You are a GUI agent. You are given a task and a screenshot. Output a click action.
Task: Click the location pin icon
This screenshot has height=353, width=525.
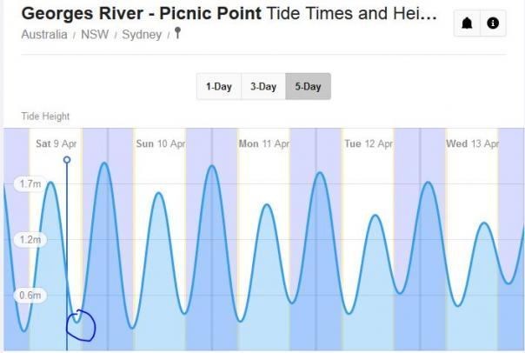tap(178, 33)
